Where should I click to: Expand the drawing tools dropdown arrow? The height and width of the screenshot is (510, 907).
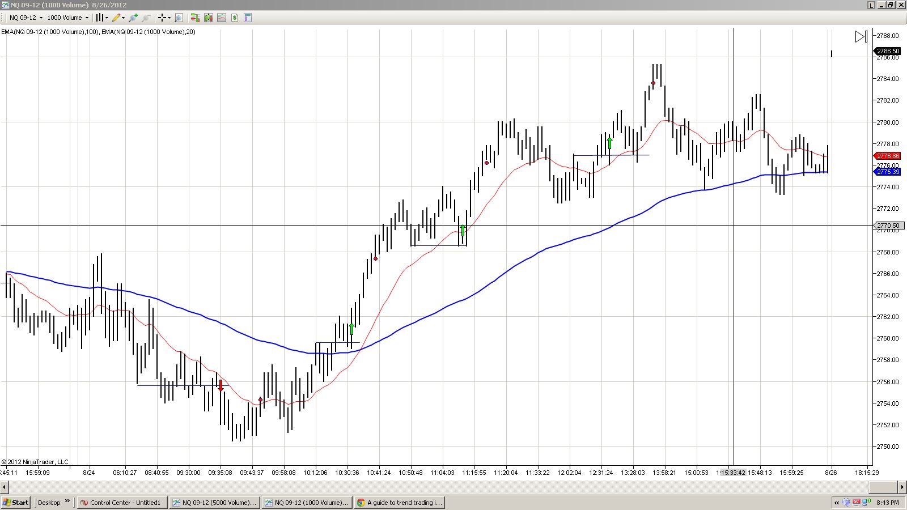pyautogui.click(x=123, y=18)
